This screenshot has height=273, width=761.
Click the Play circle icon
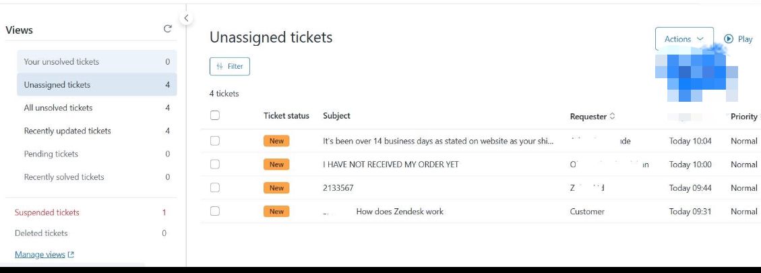coord(728,39)
